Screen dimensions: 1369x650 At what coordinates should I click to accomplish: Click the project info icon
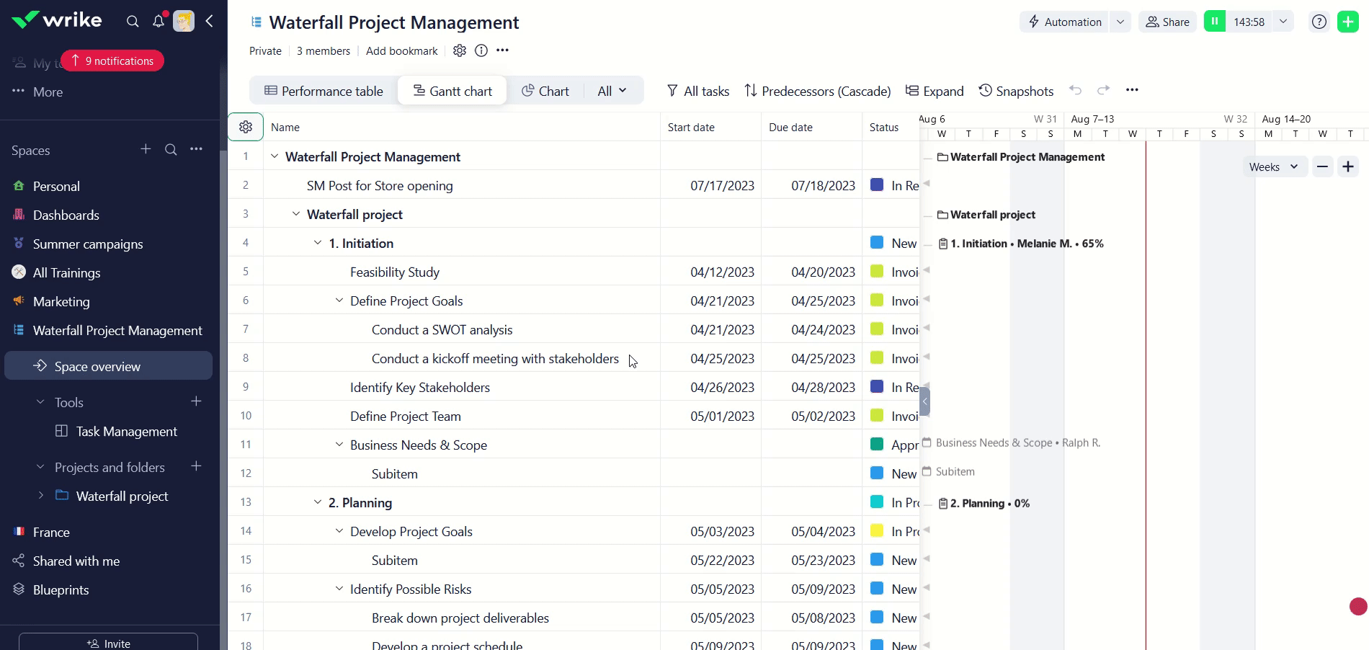pos(481,50)
